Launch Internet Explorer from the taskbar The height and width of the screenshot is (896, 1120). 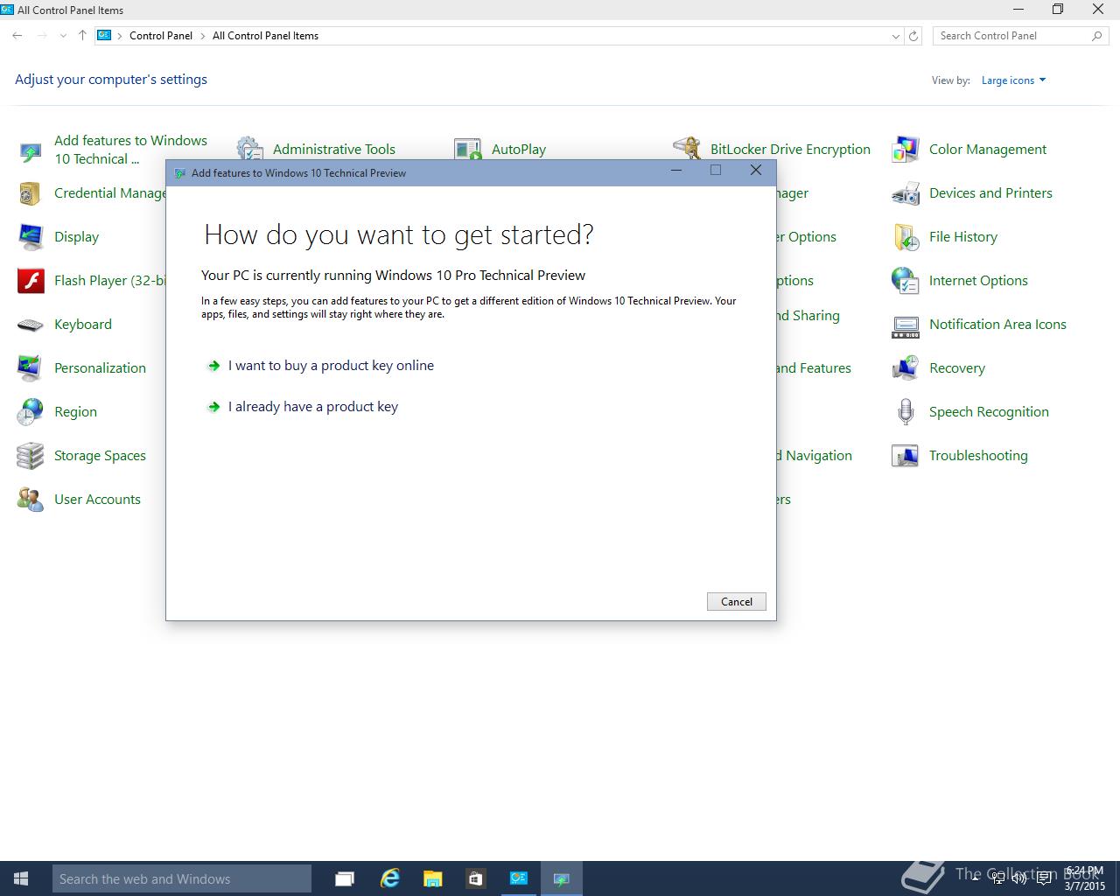pyautogui.click(x=389, y=878)
